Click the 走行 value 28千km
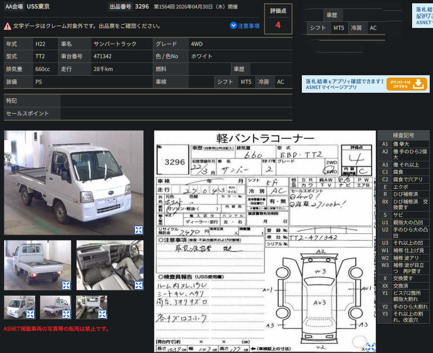Screen dimensions: 433x353 (103, 69)
